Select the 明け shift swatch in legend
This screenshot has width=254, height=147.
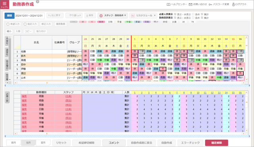tap(156, 22)
